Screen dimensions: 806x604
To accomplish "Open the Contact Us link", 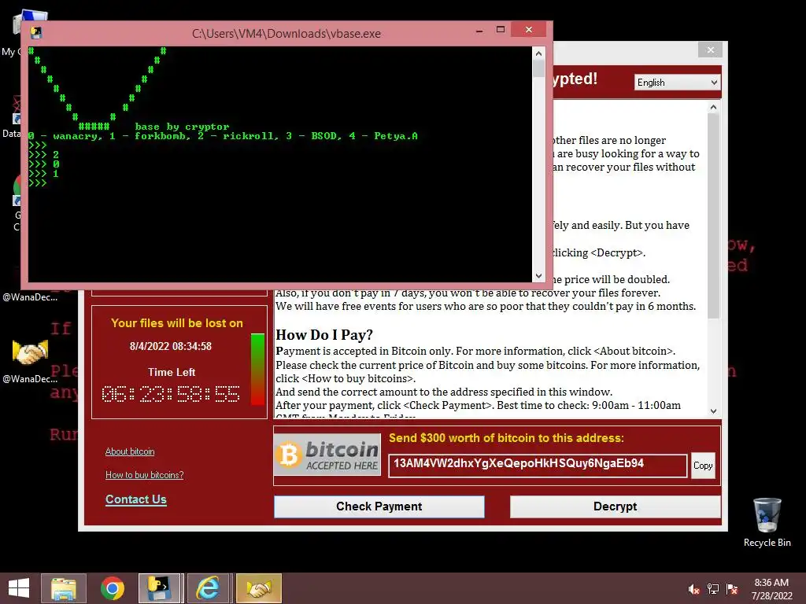I will tap(135, 499).
